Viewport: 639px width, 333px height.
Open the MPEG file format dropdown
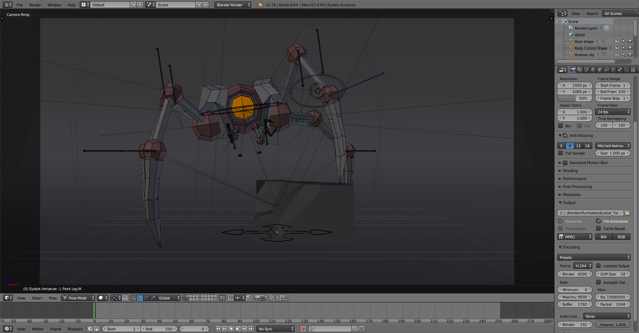point(574,237)
